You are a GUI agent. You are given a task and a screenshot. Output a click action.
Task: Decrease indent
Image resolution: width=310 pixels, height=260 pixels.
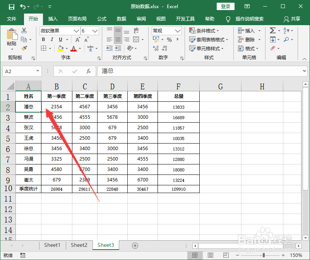click(109, 48)
